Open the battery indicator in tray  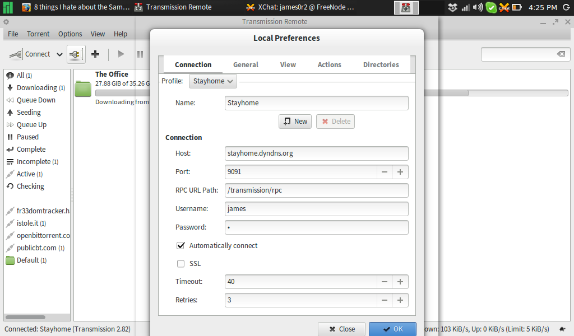tap(516, 7)
